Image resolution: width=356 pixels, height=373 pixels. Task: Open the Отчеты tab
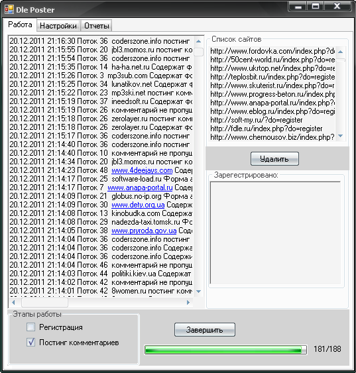(x=97, y=25)
